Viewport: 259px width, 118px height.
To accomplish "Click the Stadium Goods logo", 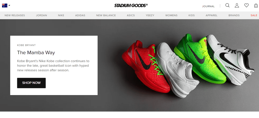I will (x=131, y=6).
